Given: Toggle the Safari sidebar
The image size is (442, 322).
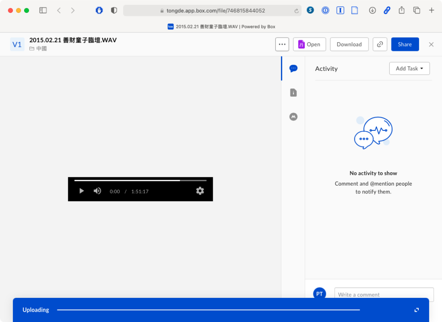Looking at the screenshot, I should [x=43, y=10].
